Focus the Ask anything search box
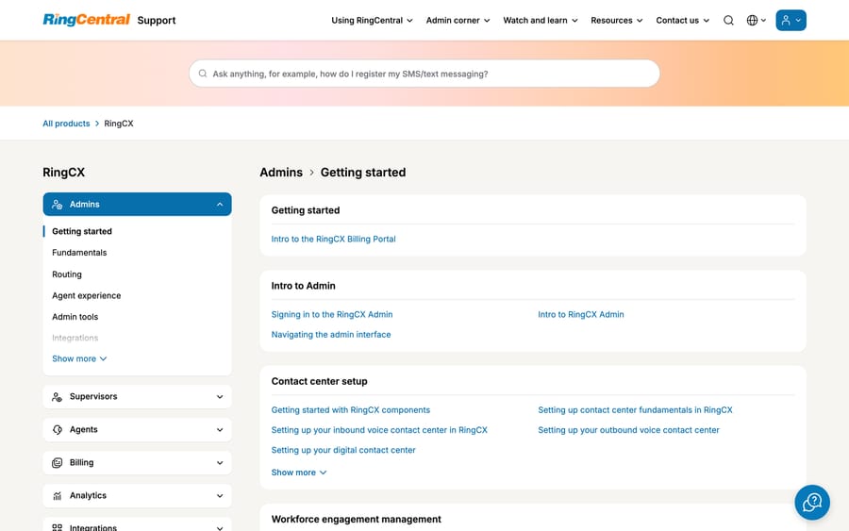849x531 pixels. pos(424,74)
